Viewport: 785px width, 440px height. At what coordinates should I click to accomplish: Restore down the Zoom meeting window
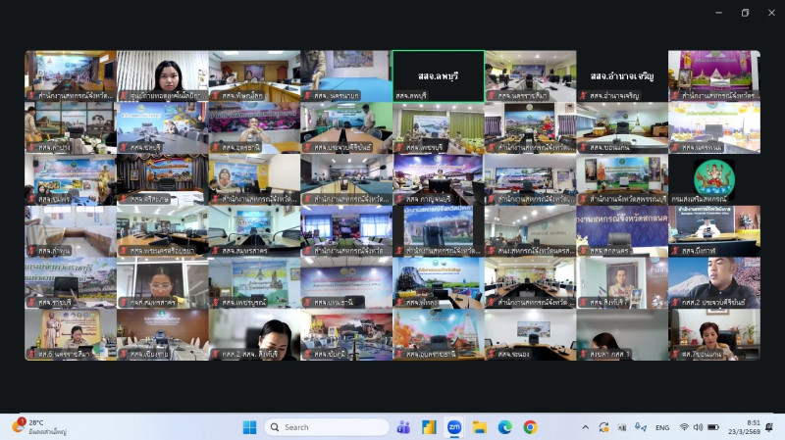click(x=745, y=13)
